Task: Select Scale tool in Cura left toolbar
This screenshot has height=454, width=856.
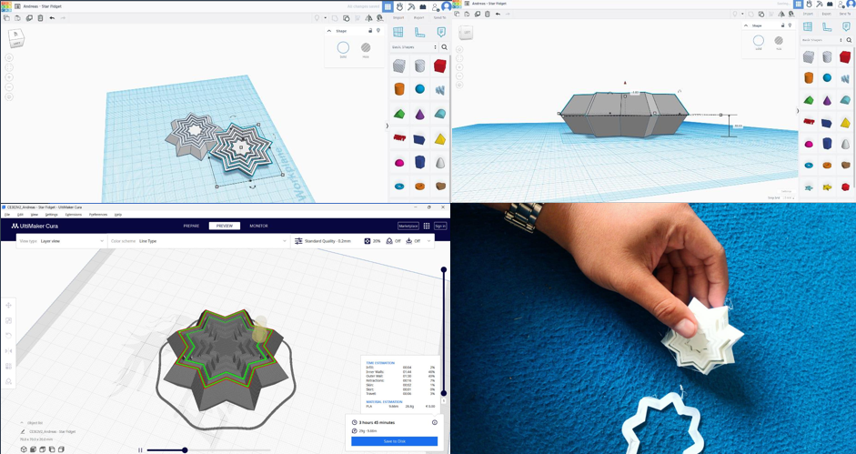Action: [x=8, y=320]
